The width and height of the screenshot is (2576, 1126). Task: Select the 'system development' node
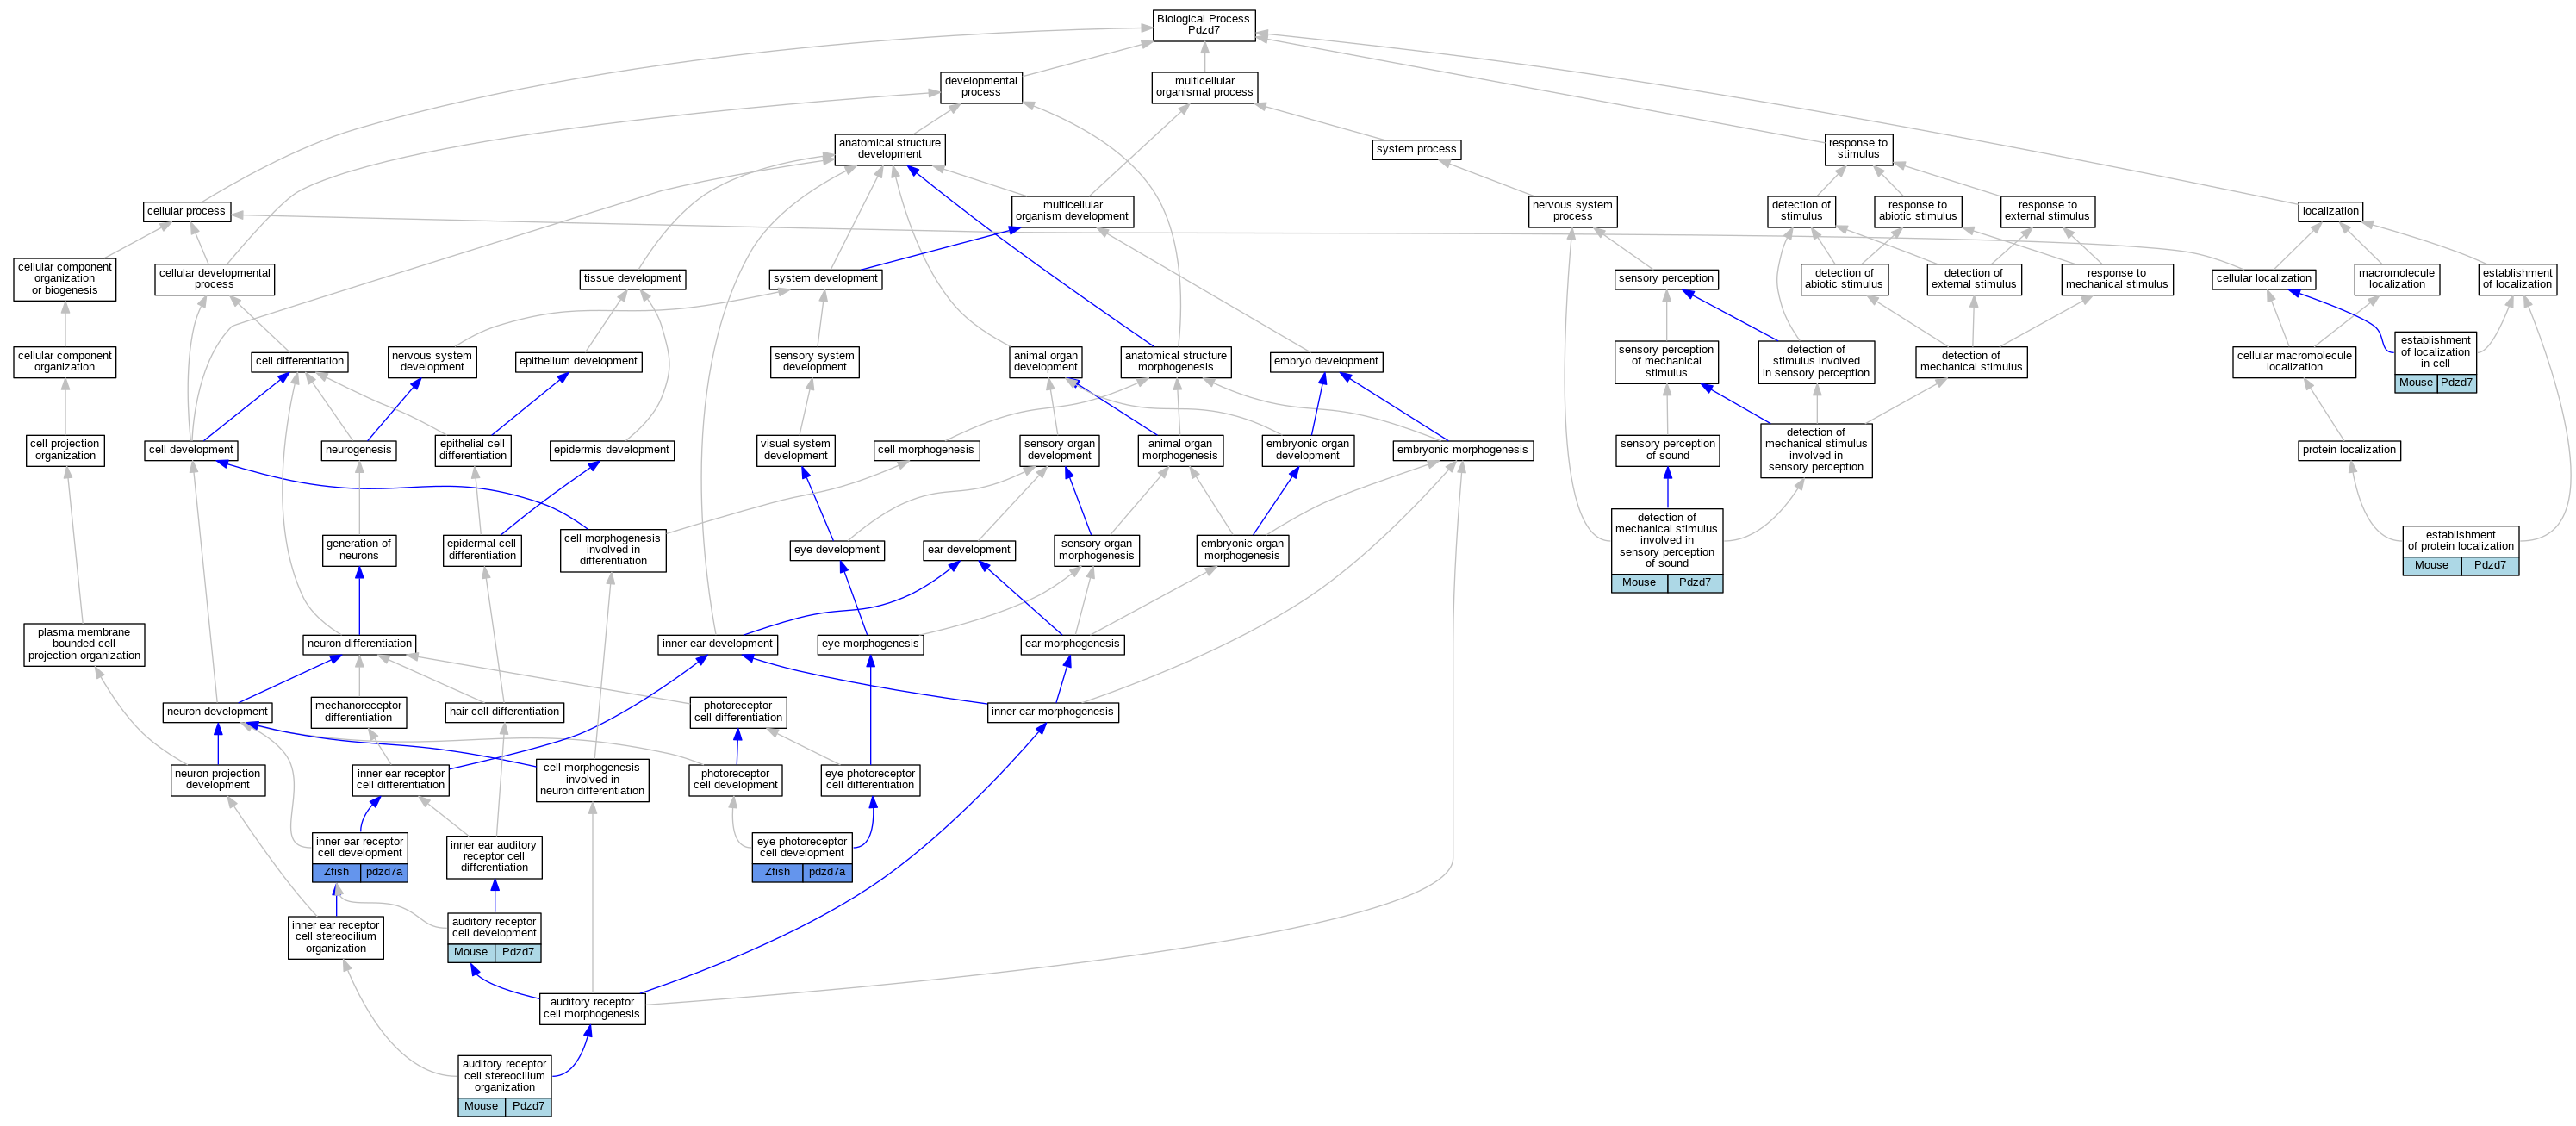tap(825, 279)
